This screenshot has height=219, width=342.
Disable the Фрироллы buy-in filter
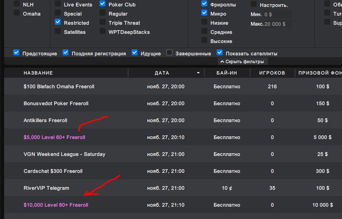(204, 4)
